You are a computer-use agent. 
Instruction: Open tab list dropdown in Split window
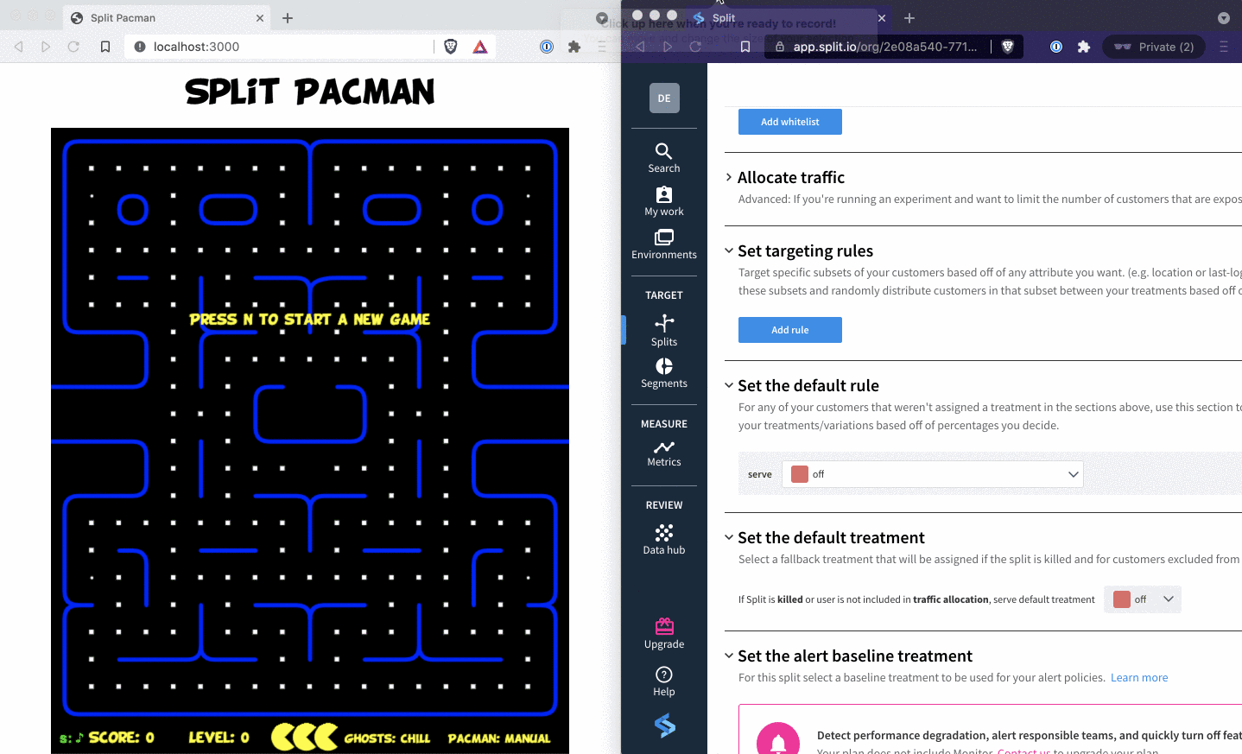point(1224,18)
